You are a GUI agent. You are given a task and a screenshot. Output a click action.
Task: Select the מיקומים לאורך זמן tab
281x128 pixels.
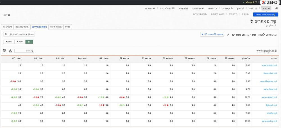coord(39,27)
